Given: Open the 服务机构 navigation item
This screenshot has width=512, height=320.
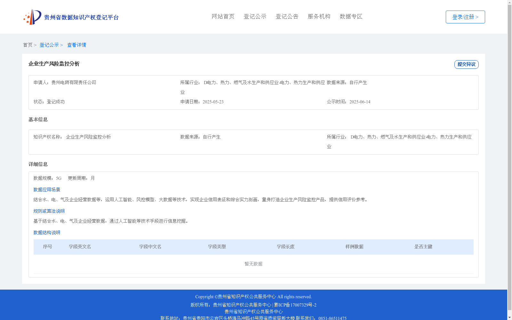Looking at the screenshot, I should pyautogui.click(x=319, y=16).
